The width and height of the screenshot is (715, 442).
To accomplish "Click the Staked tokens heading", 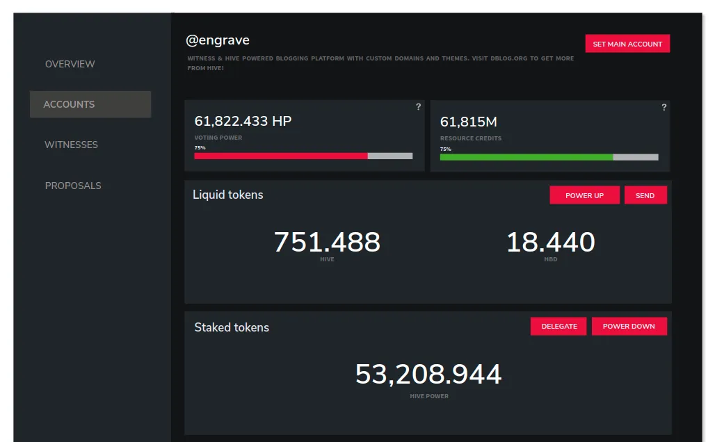I will pos(232,327).
